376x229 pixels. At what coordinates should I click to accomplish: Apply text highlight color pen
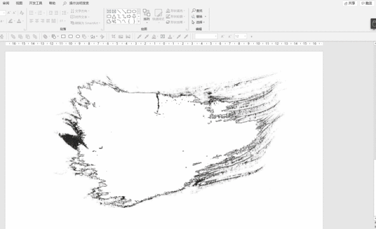tap(11, 21)
